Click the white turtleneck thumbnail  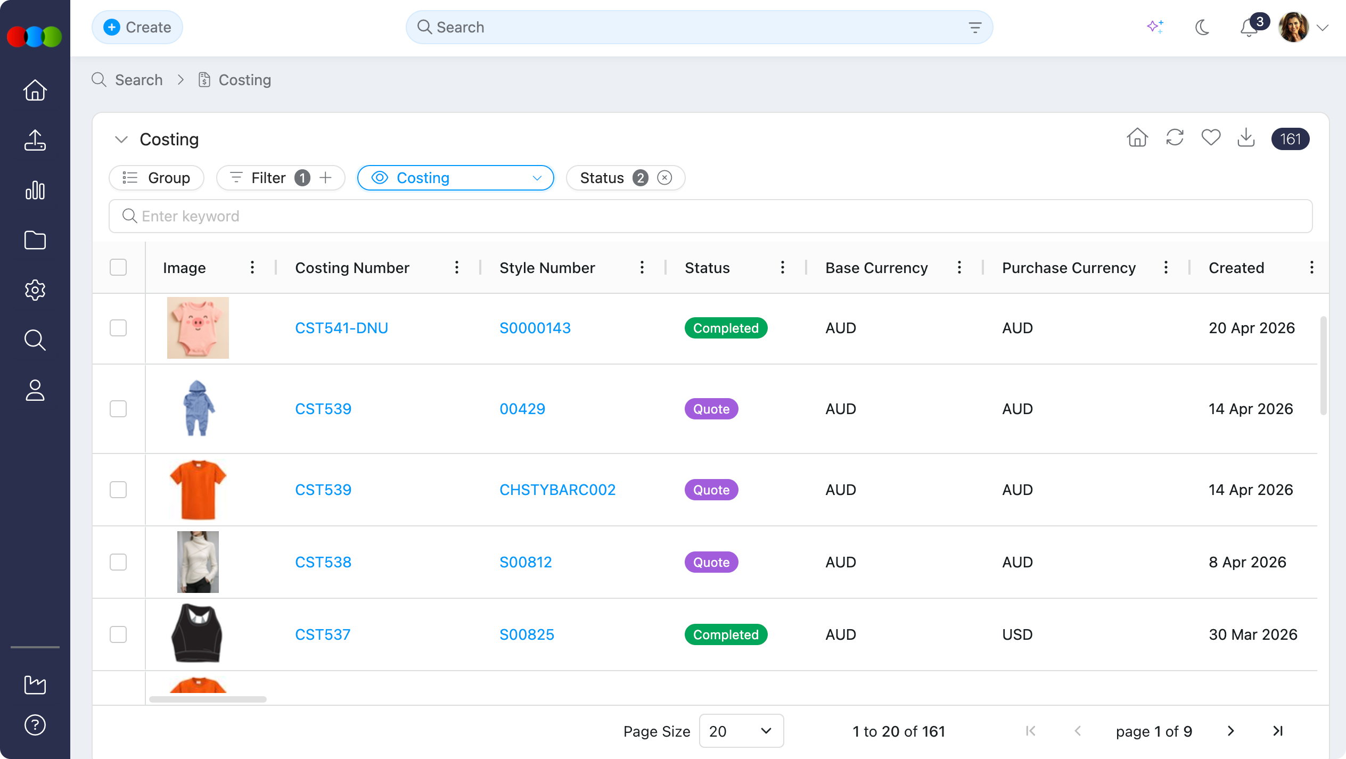[x=198, y=562]
